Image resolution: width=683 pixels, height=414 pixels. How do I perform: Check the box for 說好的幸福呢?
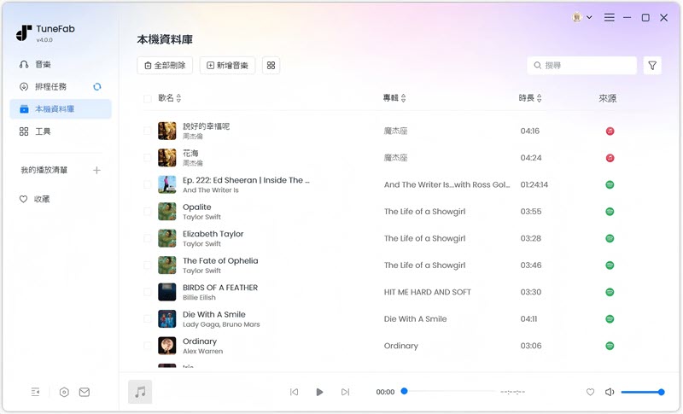click(148, 131)
